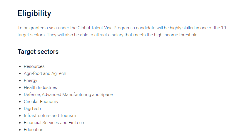
Task: Select the Energy sector text
Action: [x=31, y=81]
